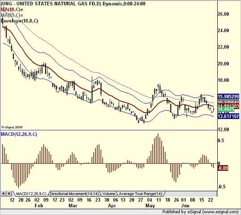Viewport: 241px width, 215px height.
Task: Select the MA(55,C)e indicator label
Action: pyautogui.click(x=12, y=15)
